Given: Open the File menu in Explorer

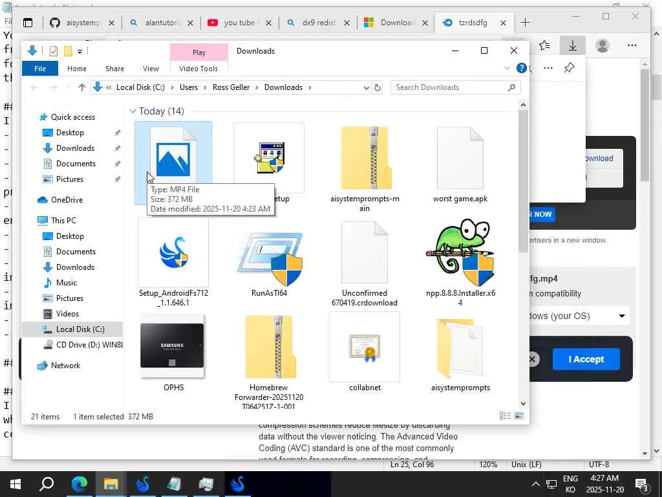Looking at the screenshot, I should point(40,69).
